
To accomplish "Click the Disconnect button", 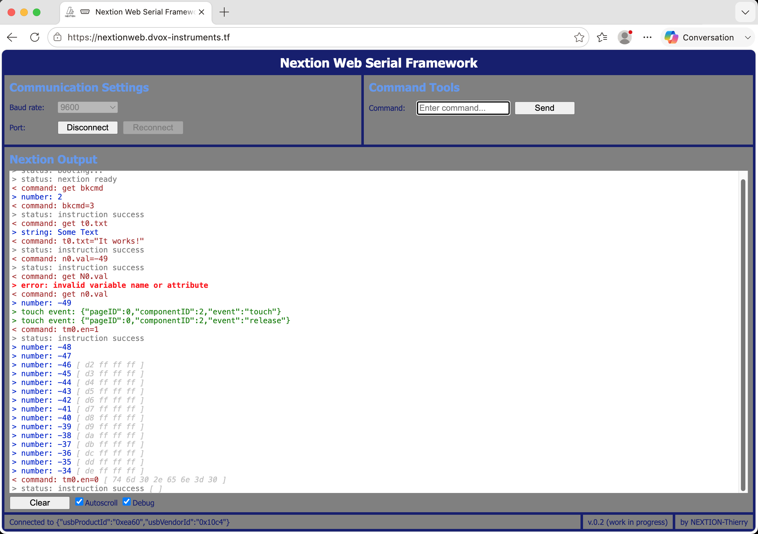I will pos(88,127).
